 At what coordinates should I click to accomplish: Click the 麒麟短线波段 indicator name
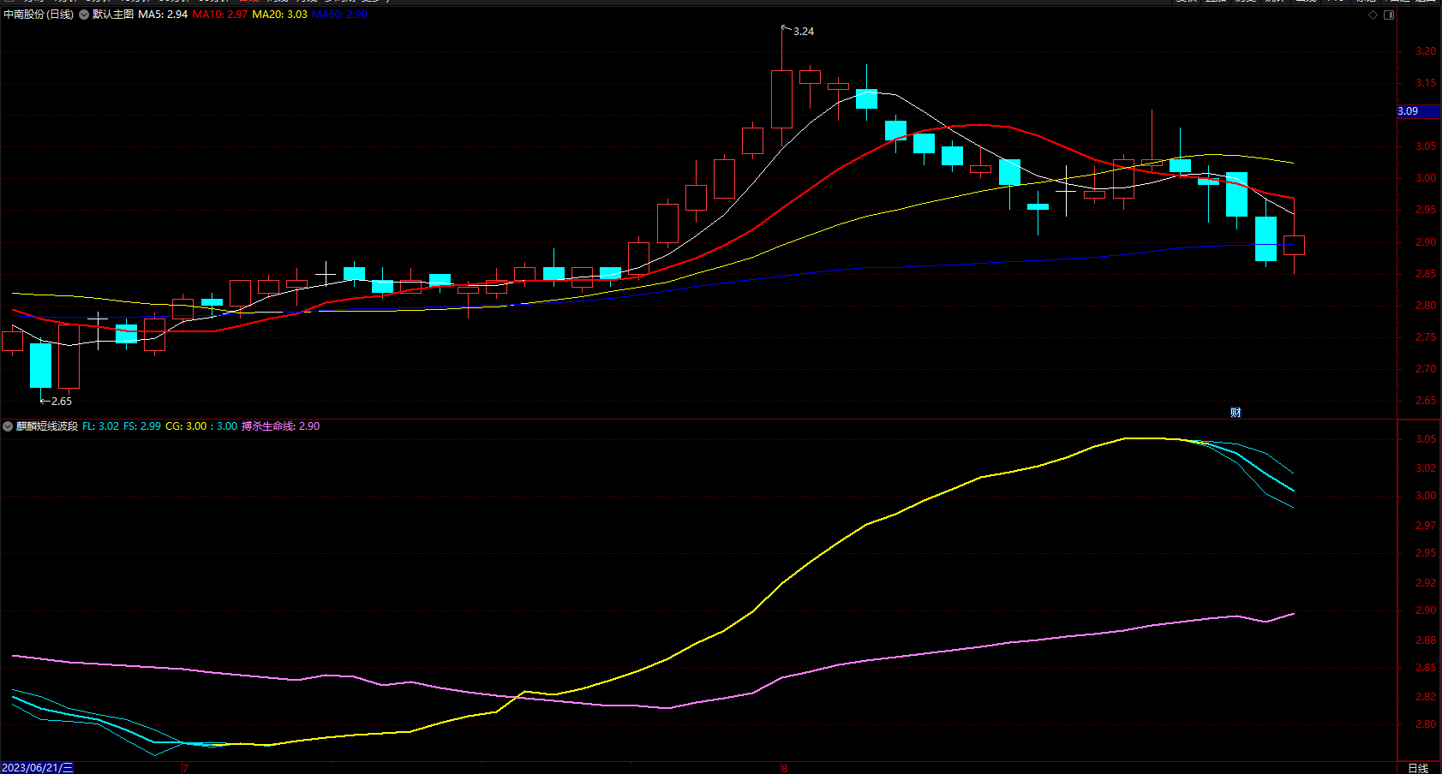point(47,426)
